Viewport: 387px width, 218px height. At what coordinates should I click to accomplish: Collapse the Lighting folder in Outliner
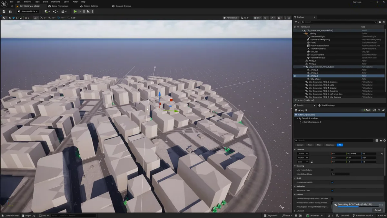click(x=304, y=34)
